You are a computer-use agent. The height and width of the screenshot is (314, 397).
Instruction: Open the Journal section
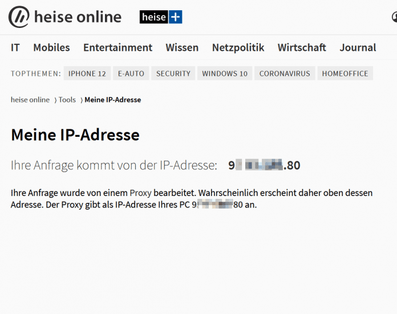(358, 48)
